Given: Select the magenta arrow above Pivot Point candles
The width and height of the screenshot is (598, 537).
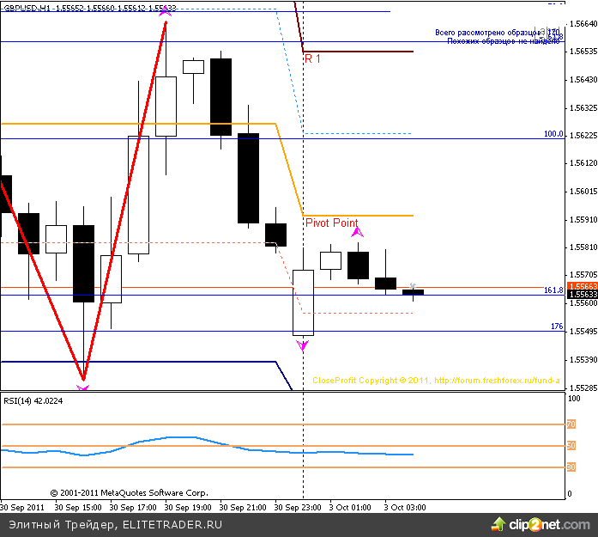Looking at the screenshot, I should tap(358, 231).
